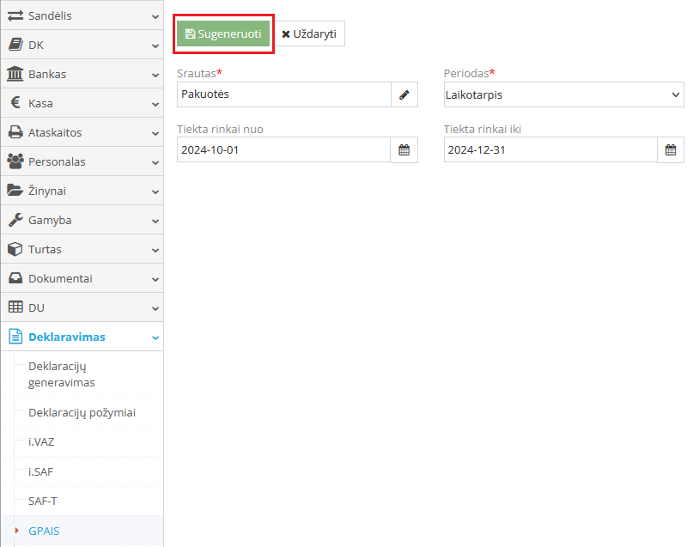This screenshot has height=547, width=693.
Task: Click the Srautas input field
Action: pyautogui.click(x=284, y=94)
